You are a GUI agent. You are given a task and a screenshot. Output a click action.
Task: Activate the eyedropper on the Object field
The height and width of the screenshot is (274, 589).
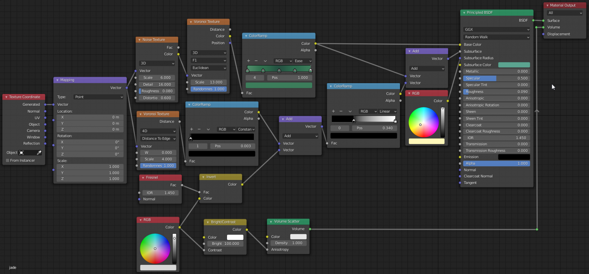coord(39,153)
